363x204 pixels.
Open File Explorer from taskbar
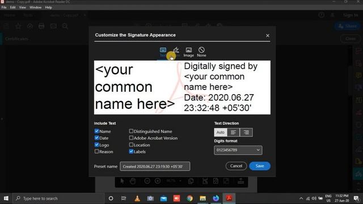pyautogui.click(x=203, y=198)
